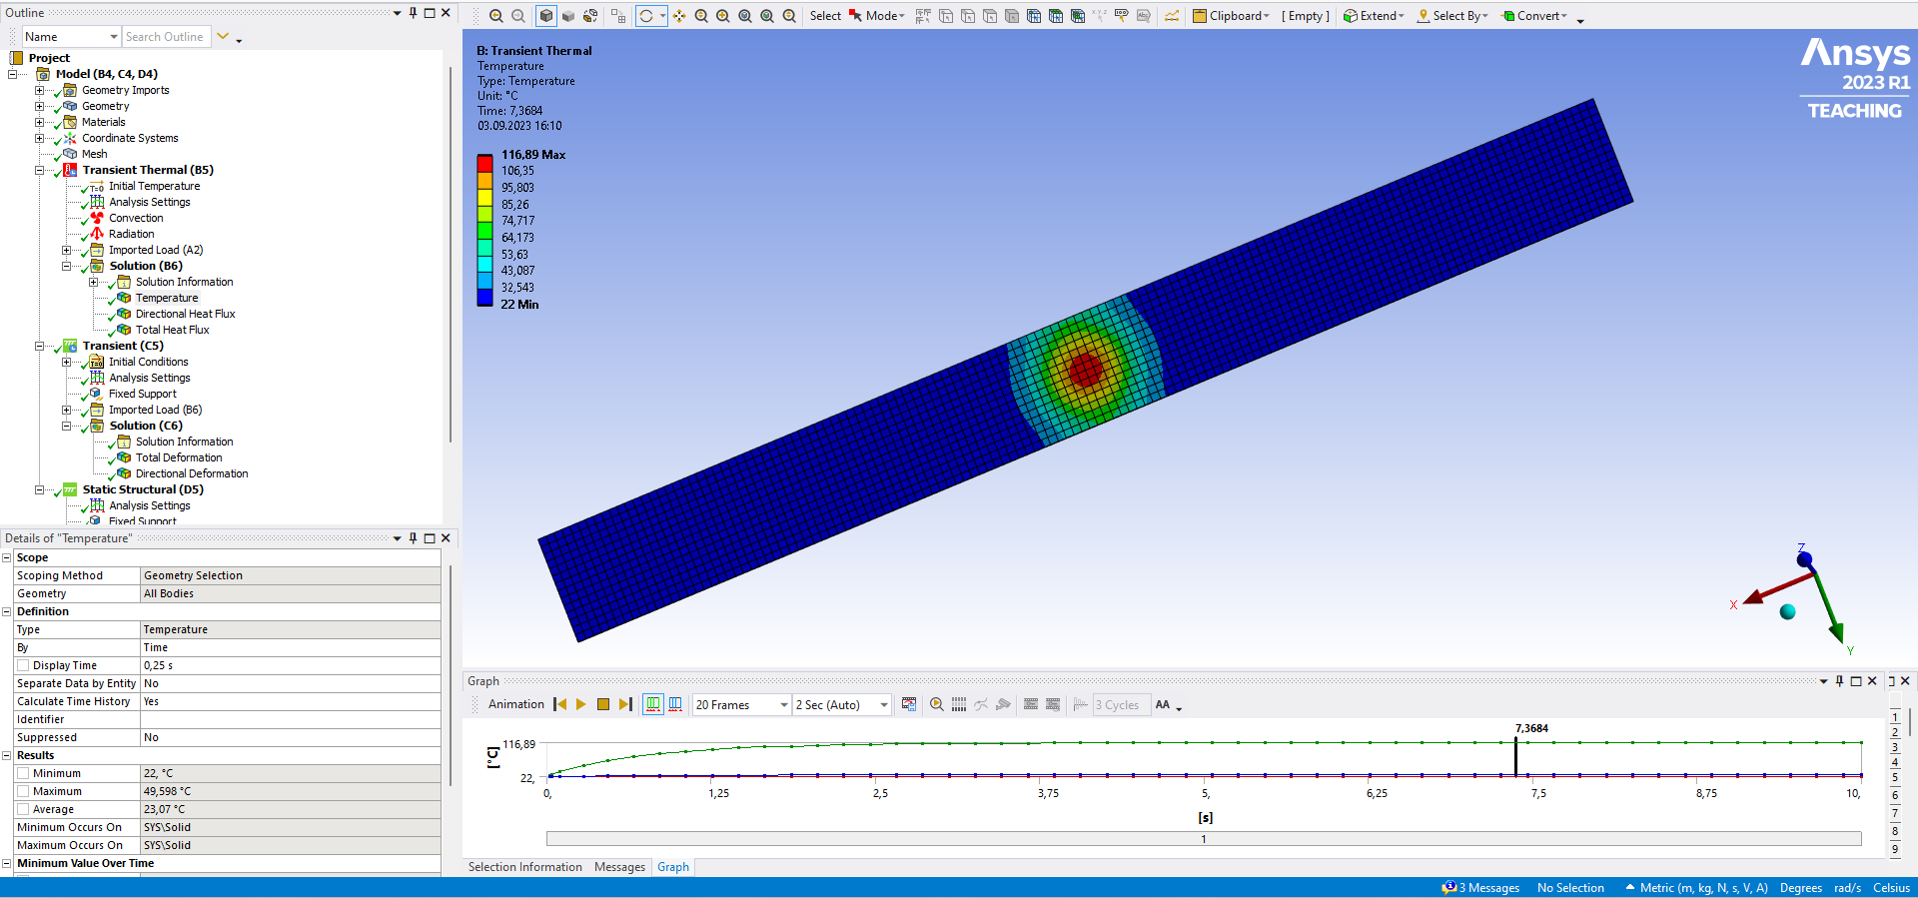Image resolution: width=1918 pixels, height=898 pixels.
Task: Click Export Video File icon
Action: pos(908,705)
